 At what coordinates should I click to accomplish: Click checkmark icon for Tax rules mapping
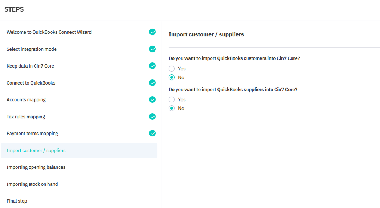tap(152, 117)
